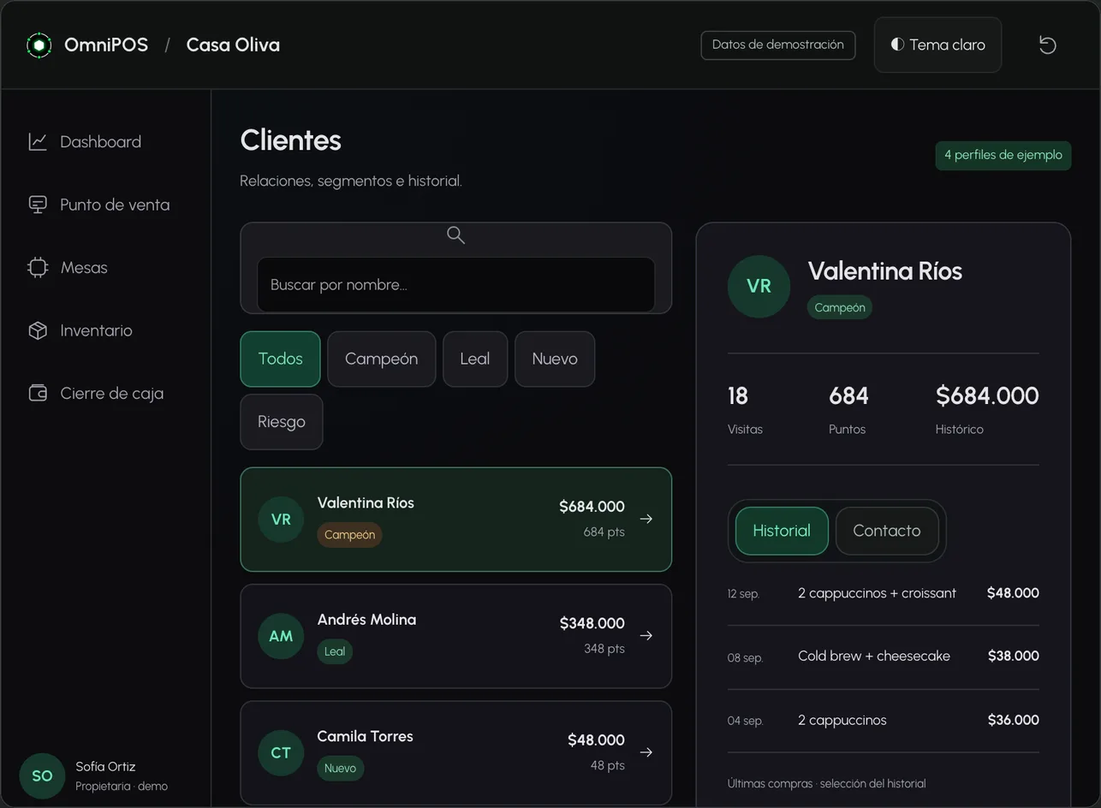Select the Todos filter chip
This screenshot has width=1101, height=808.
coord(280,359)
